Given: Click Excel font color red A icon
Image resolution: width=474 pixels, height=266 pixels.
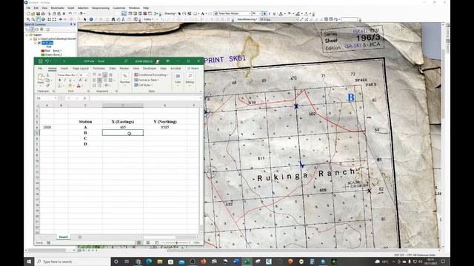Looking at the screenshot, I should [x=79, y=86].
